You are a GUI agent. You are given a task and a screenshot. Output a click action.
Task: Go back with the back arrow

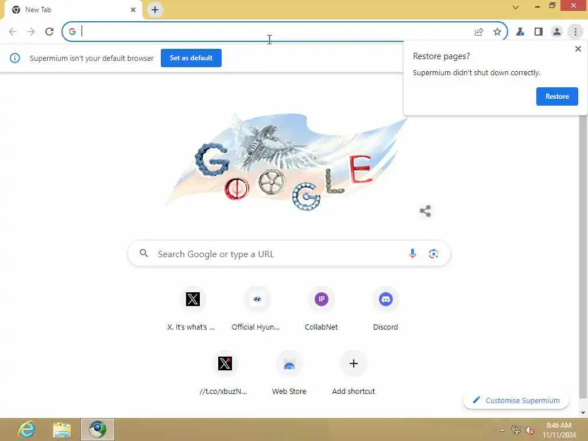click(13, 32)
